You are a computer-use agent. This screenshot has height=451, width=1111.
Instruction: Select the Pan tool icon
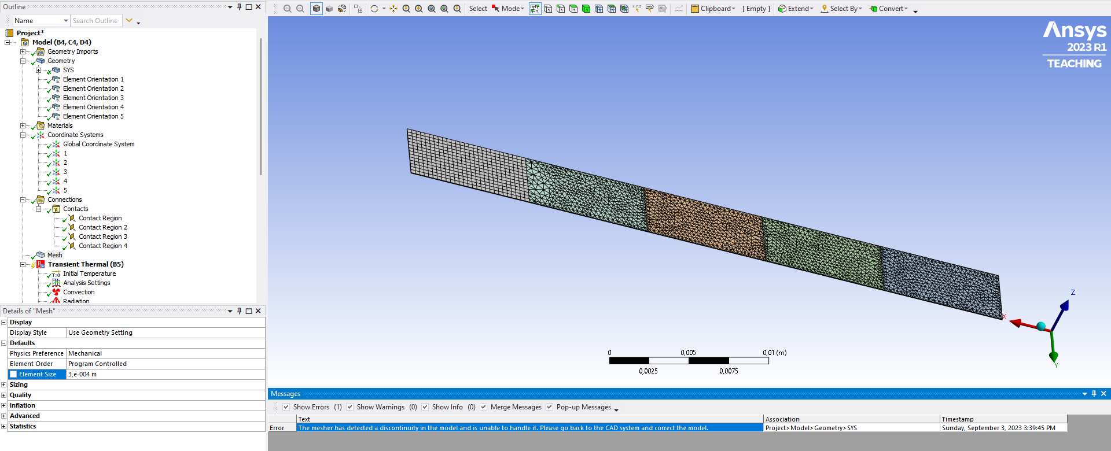393,9
